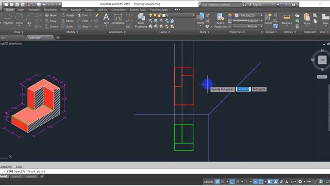Screen dimensions: 330x186
Task: Expand the Annotation panel
Action: pyautogui.click(x=117, y=32)
